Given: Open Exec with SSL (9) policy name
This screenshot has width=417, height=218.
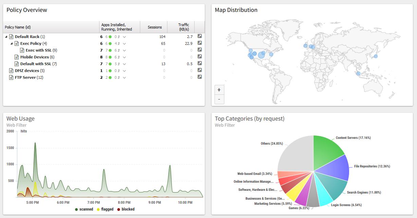Looking at the screenshot, I should pyautogui.click(x=41, y=50).
